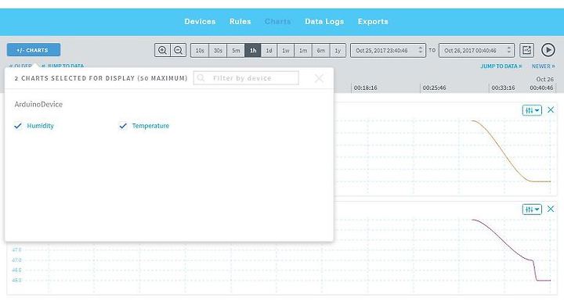The width and height of the screenshot is (564, 301).
Task: Click the zoom out magnifier icon
Action: point(178,50)
